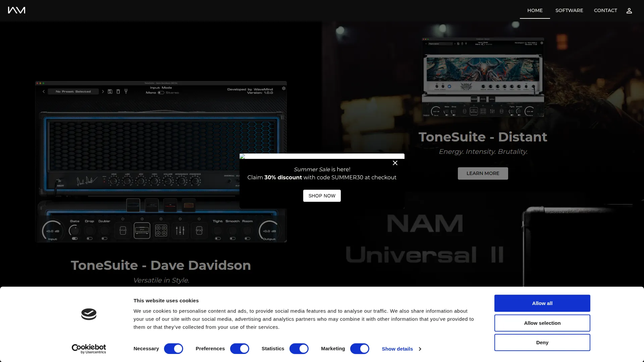This screenshot has width=644, height=362.
Task: Select the first blue amp model thumbnail
Action: pyautogui.click(x=133, y=205)
